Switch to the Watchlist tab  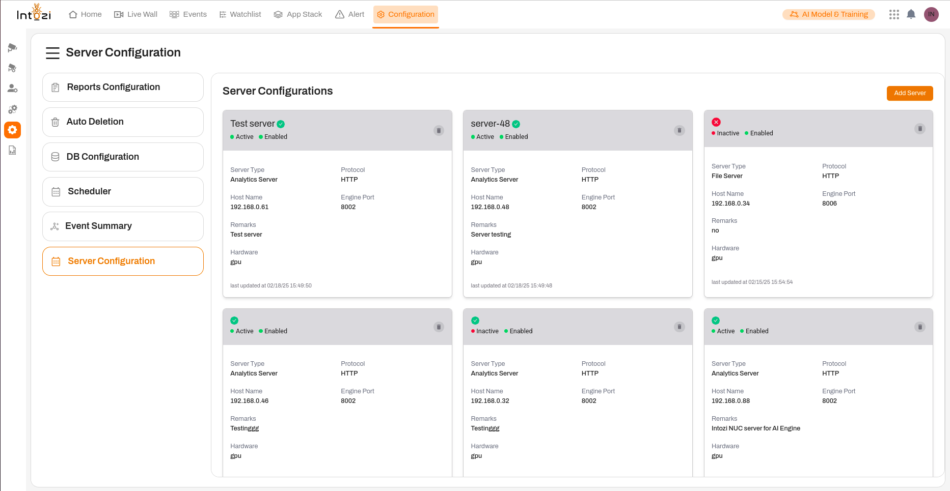pos(239,14)
